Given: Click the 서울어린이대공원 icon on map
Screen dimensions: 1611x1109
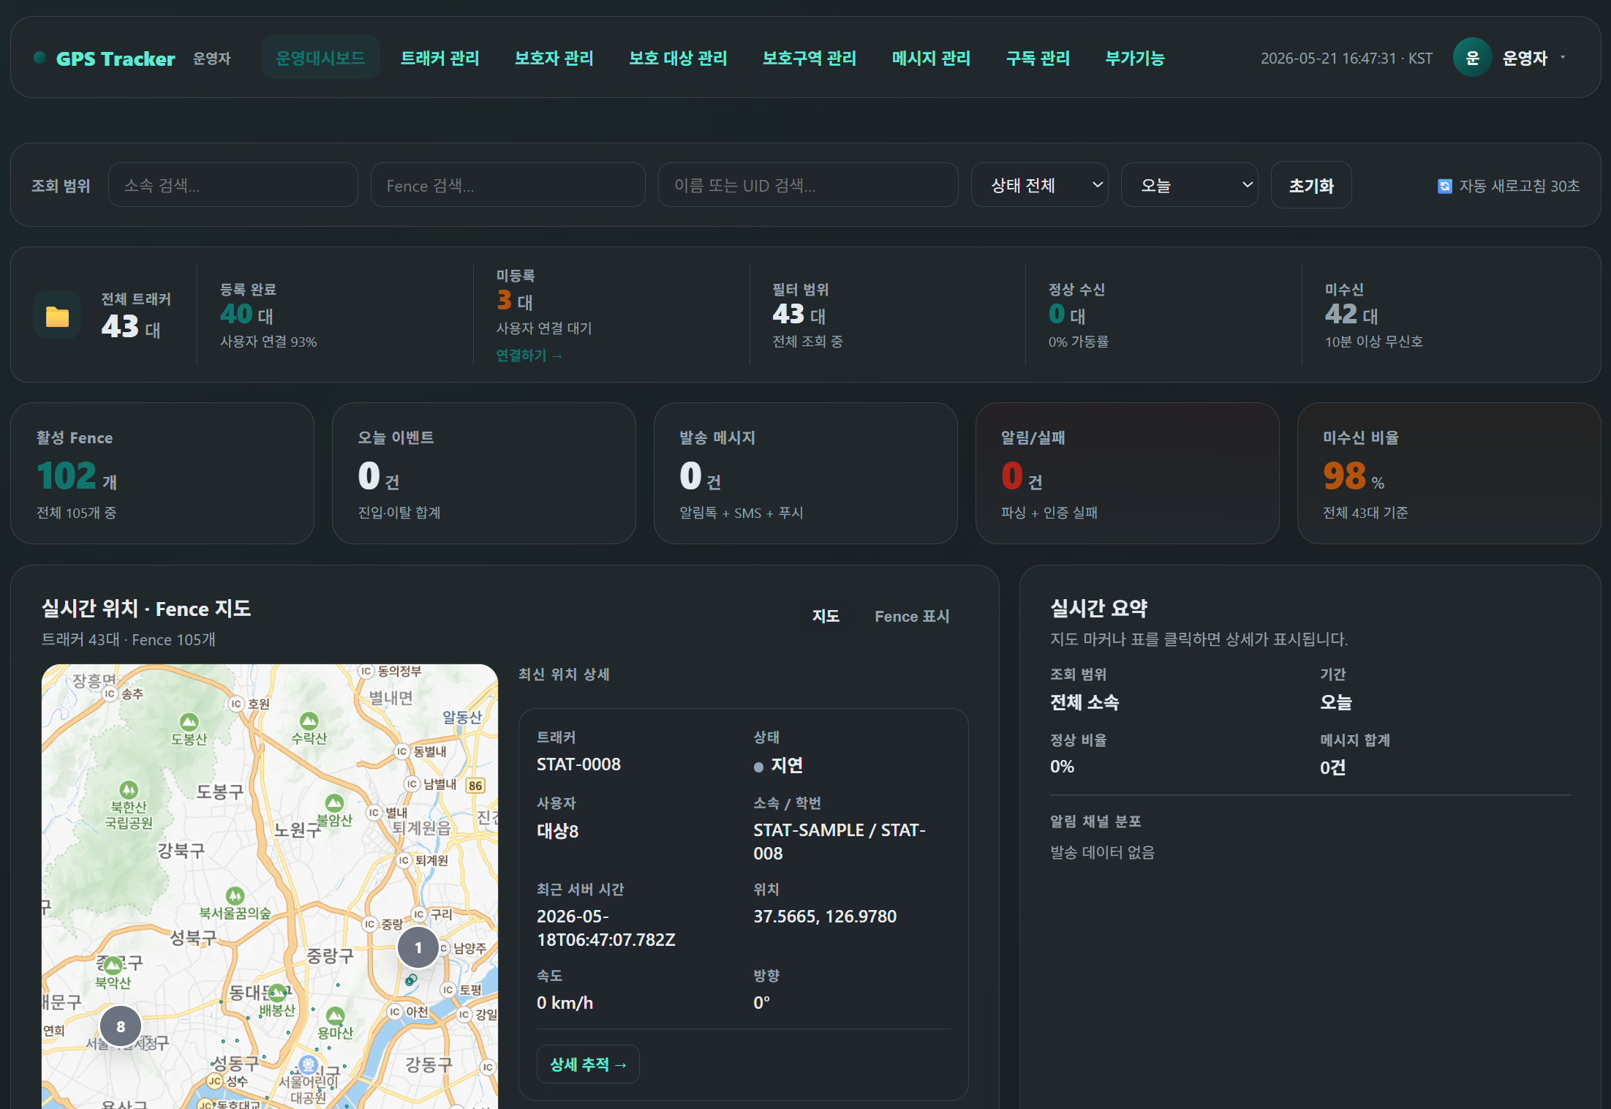Looking at the screenshot, I should click(309, 1064).
